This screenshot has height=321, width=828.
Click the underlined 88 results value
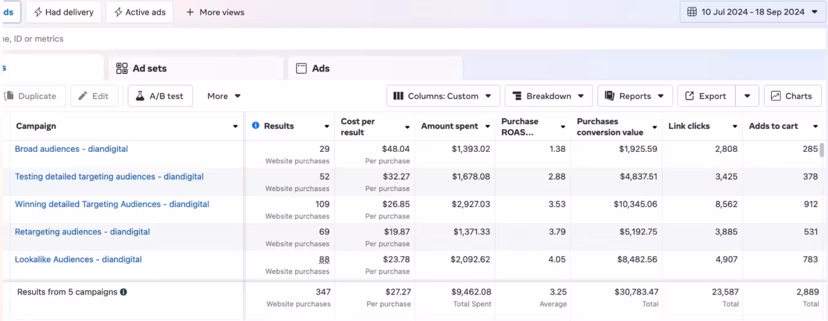[324, 259]
